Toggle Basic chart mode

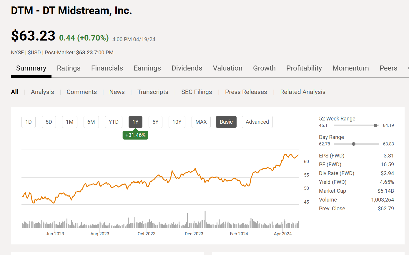click(x=226, y=122)
